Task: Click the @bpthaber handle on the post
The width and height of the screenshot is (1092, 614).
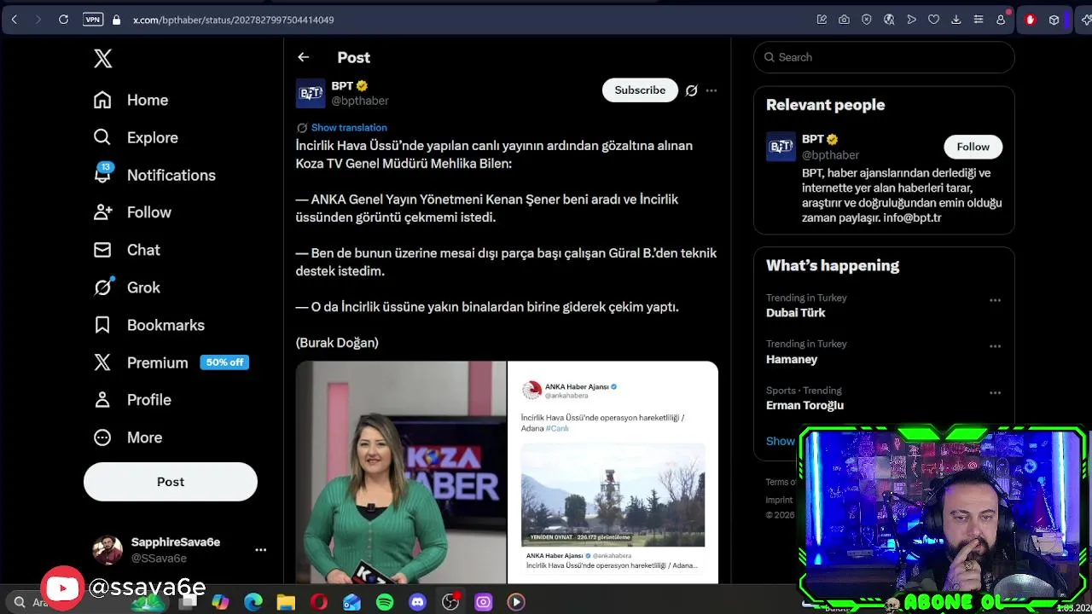Action: 360,101
